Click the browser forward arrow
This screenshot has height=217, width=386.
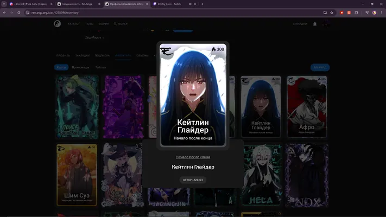[x=11, y=12]
